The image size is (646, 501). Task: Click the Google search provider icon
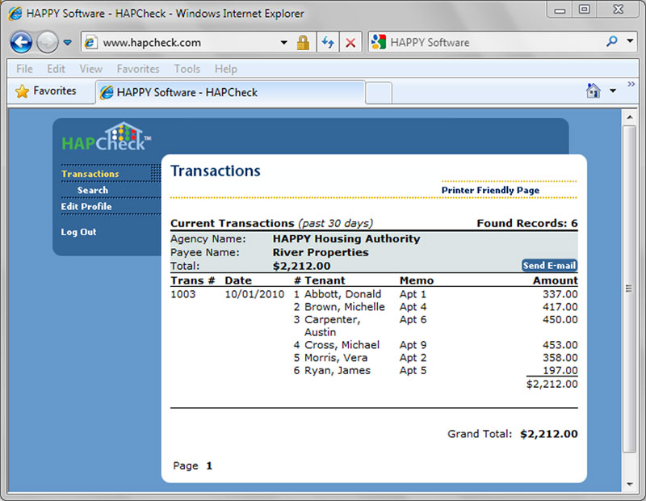(378, 42)
